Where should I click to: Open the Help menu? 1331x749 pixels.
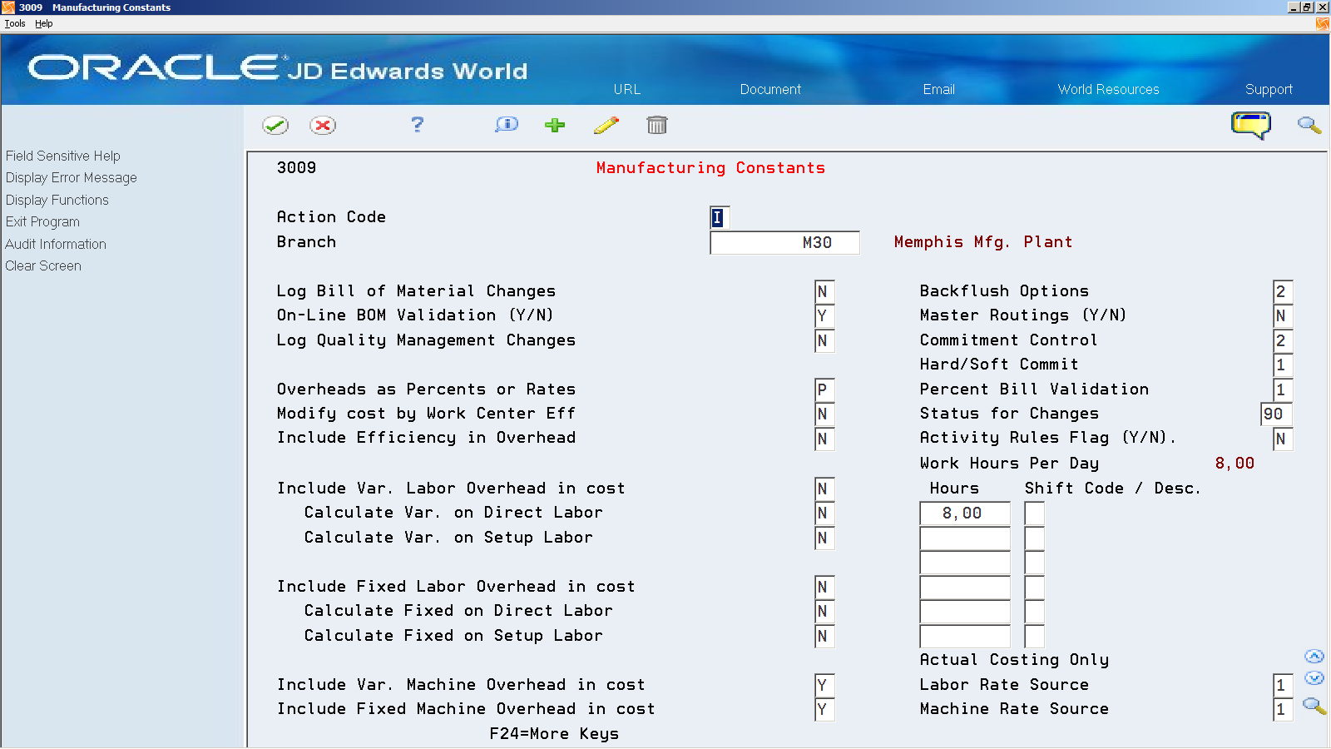[44, 24]
